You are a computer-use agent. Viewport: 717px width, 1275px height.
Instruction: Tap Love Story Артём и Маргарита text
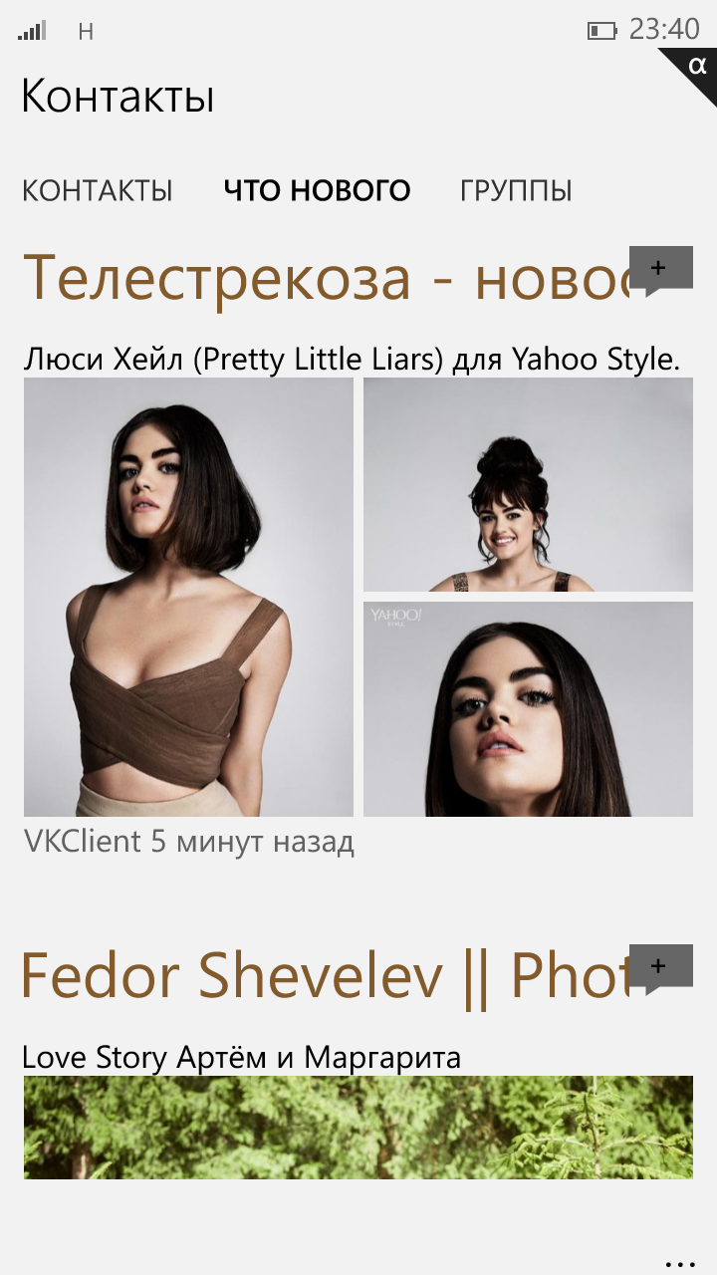click(242, 1057)
